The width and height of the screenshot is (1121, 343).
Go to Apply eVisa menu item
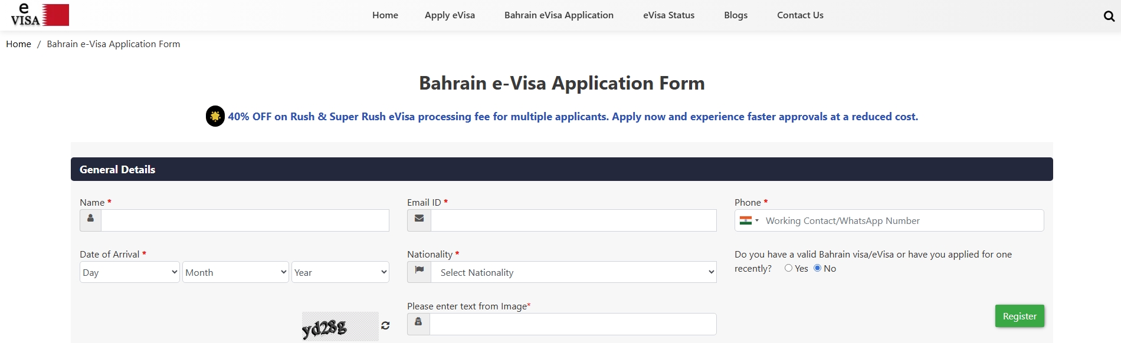pyautogui.click(x=450, y=15)
